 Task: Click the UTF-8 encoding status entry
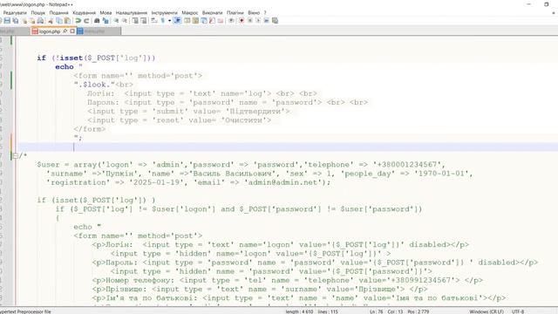(518, 311)
